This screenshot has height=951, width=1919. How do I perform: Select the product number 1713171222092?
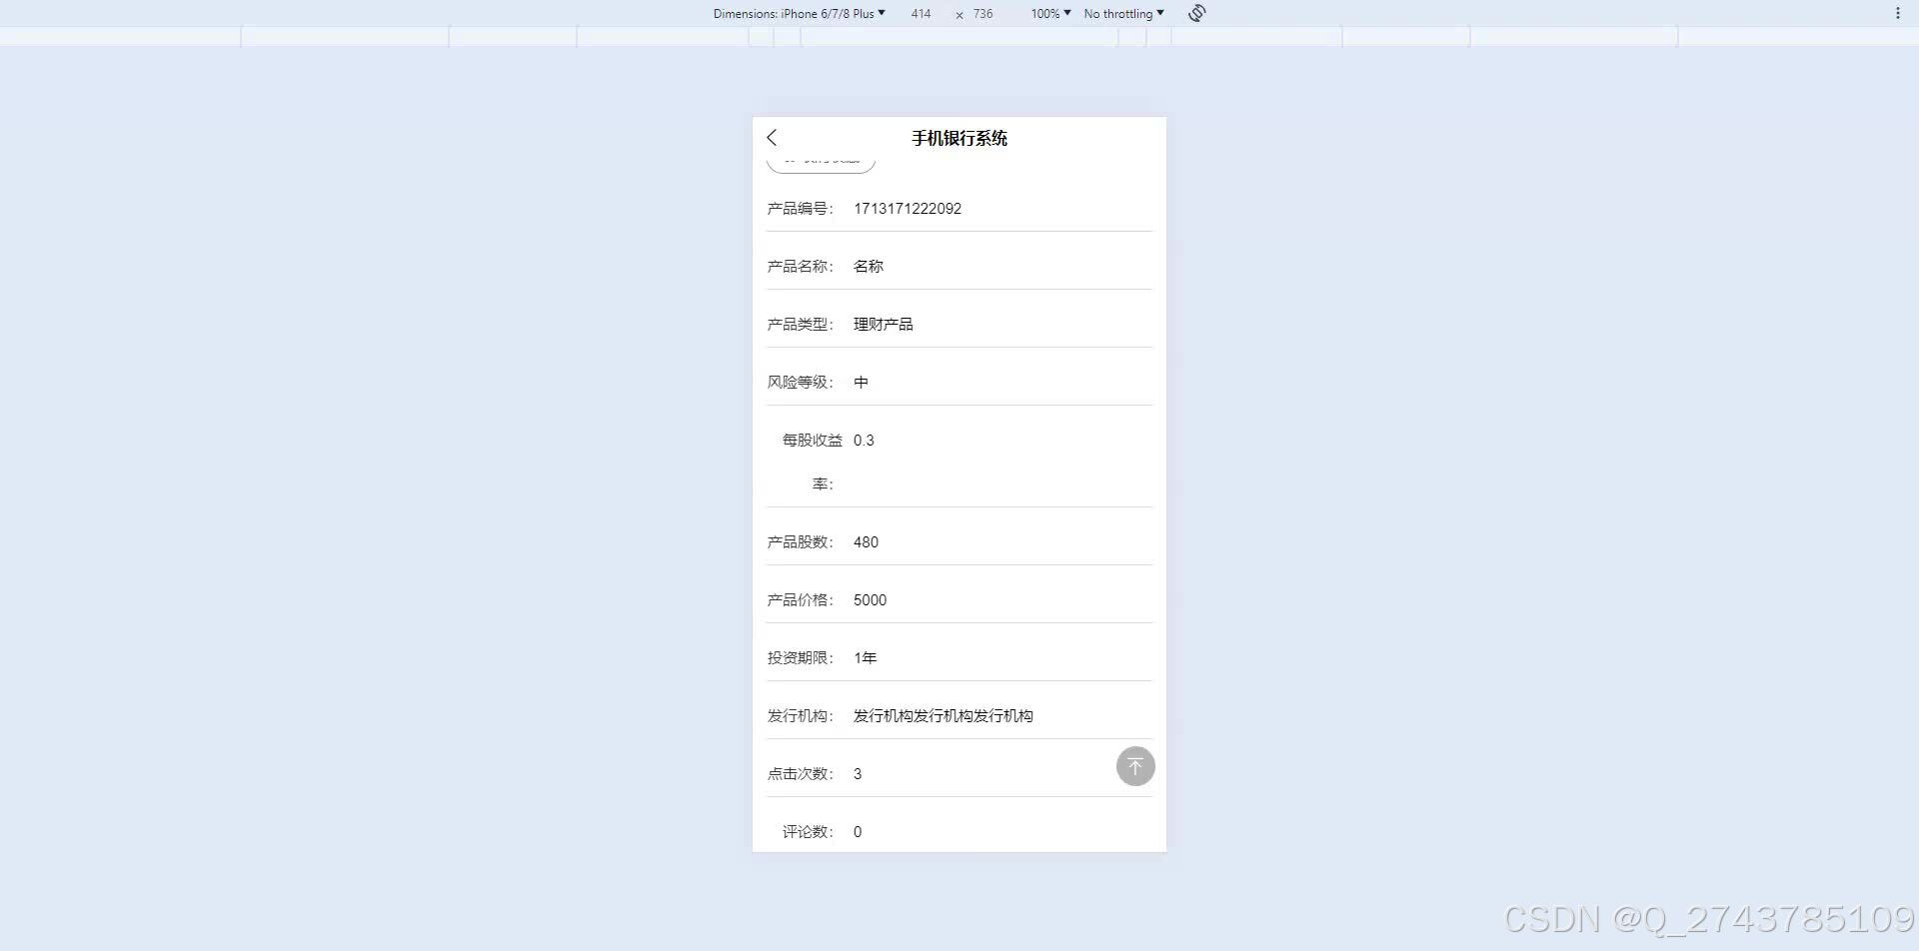(908, 209)
